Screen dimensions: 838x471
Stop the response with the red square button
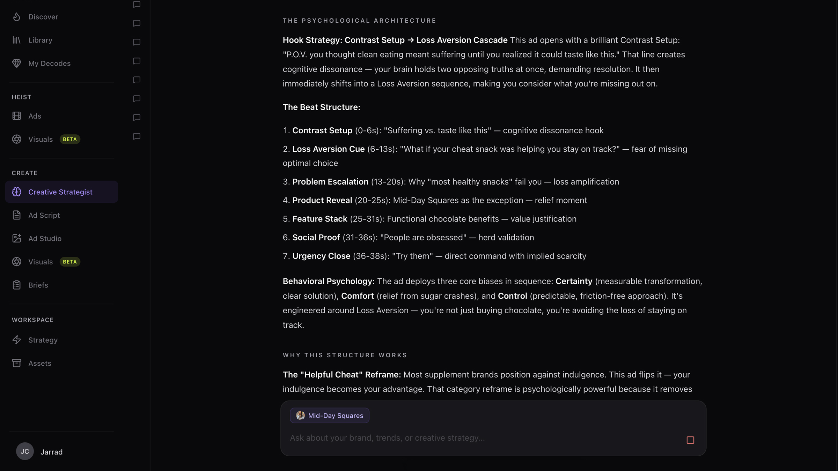click(x=690, y=440)
